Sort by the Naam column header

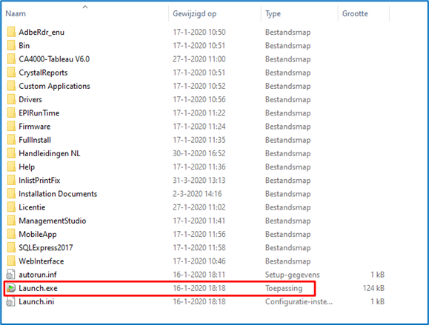(85, 13)
